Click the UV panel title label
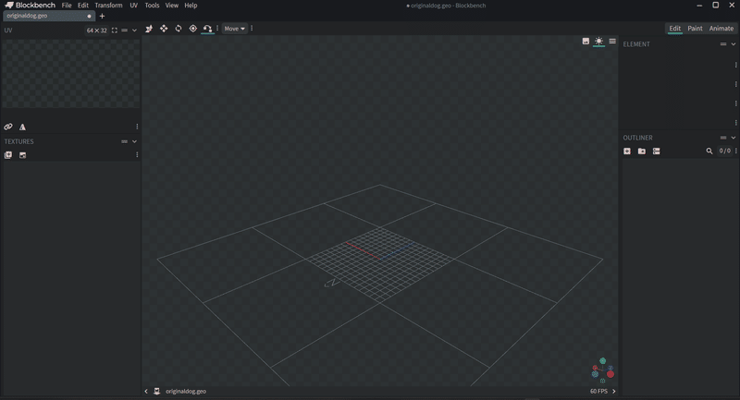Viewport: 740px width, 400px height. (8, 30)
